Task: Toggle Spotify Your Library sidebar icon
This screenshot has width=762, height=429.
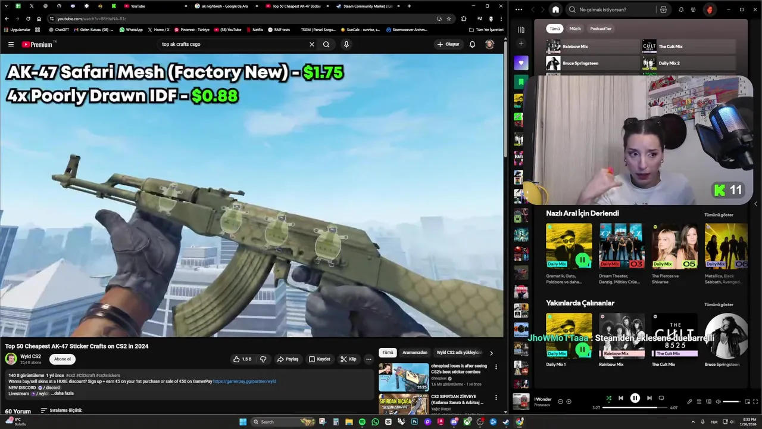Action: pos(521,29)
